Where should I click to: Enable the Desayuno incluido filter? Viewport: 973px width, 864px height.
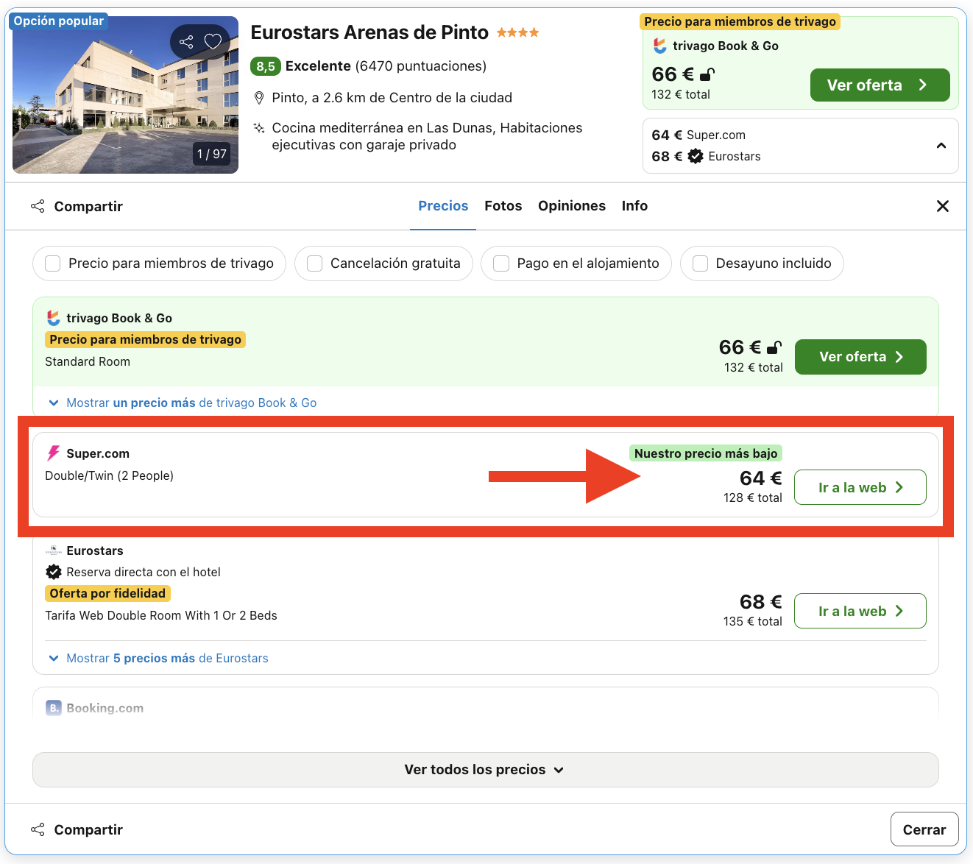pos(701,263)
